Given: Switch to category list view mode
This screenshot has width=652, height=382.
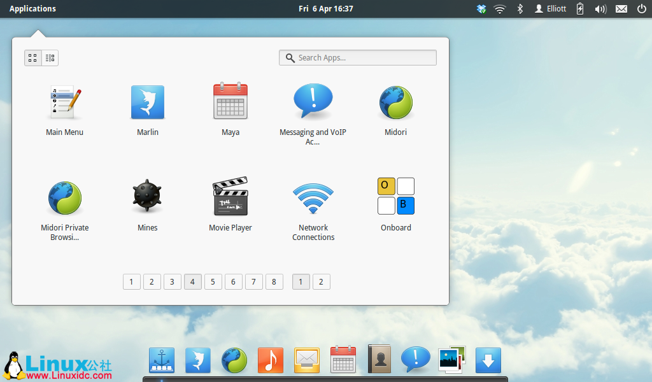Looking at the screenshot, I should click(x=50, y=58).
